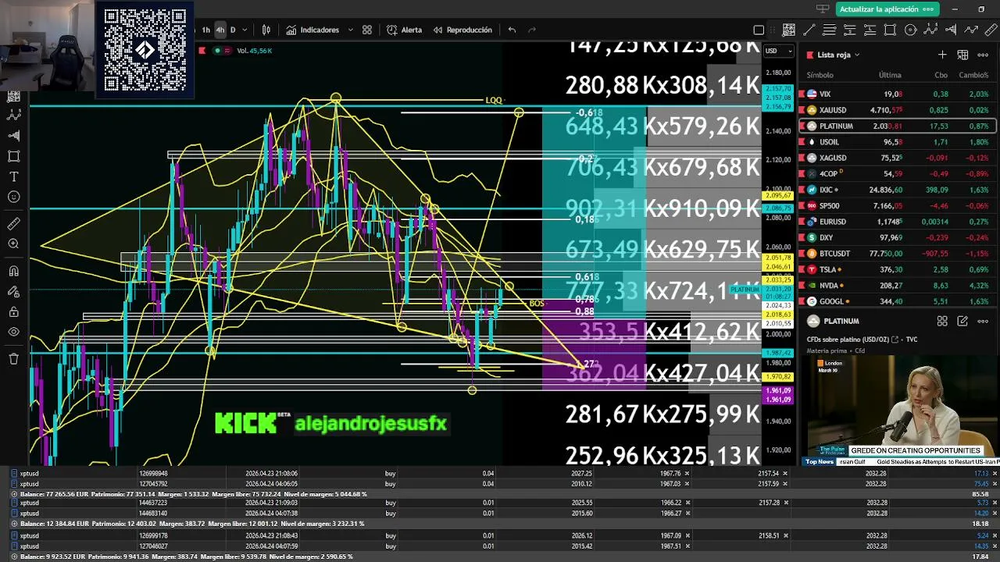1000x562 pixels.
Task: Switch to 1h timeframe
Action: pos(206,30)
